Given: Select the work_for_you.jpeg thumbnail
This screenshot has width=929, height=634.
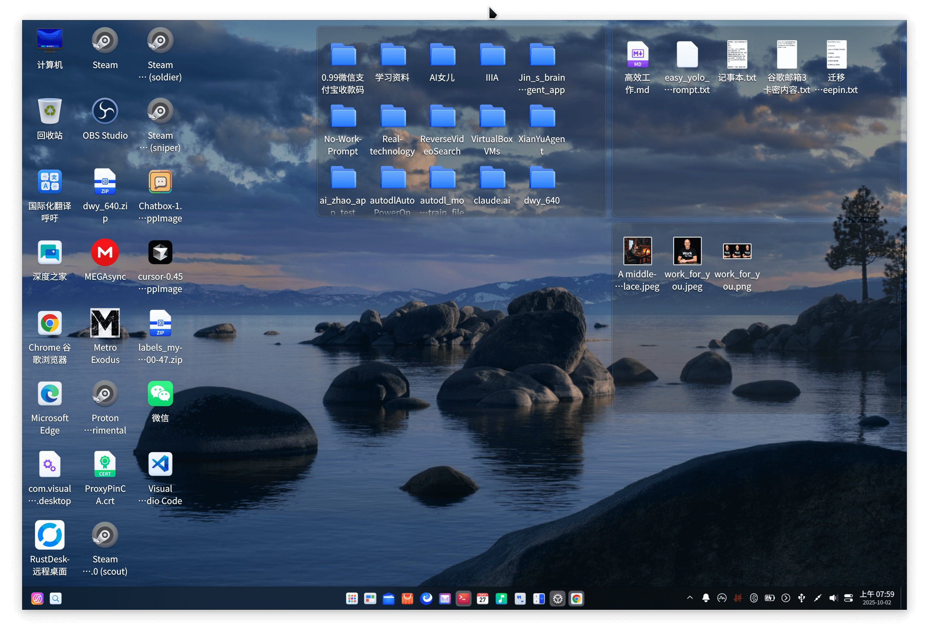Looking at the screenshot, I should pyautogui.click(x=687, y=251).
